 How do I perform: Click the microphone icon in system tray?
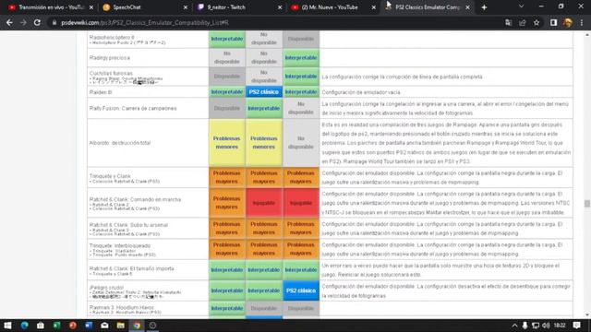(525, 326)
